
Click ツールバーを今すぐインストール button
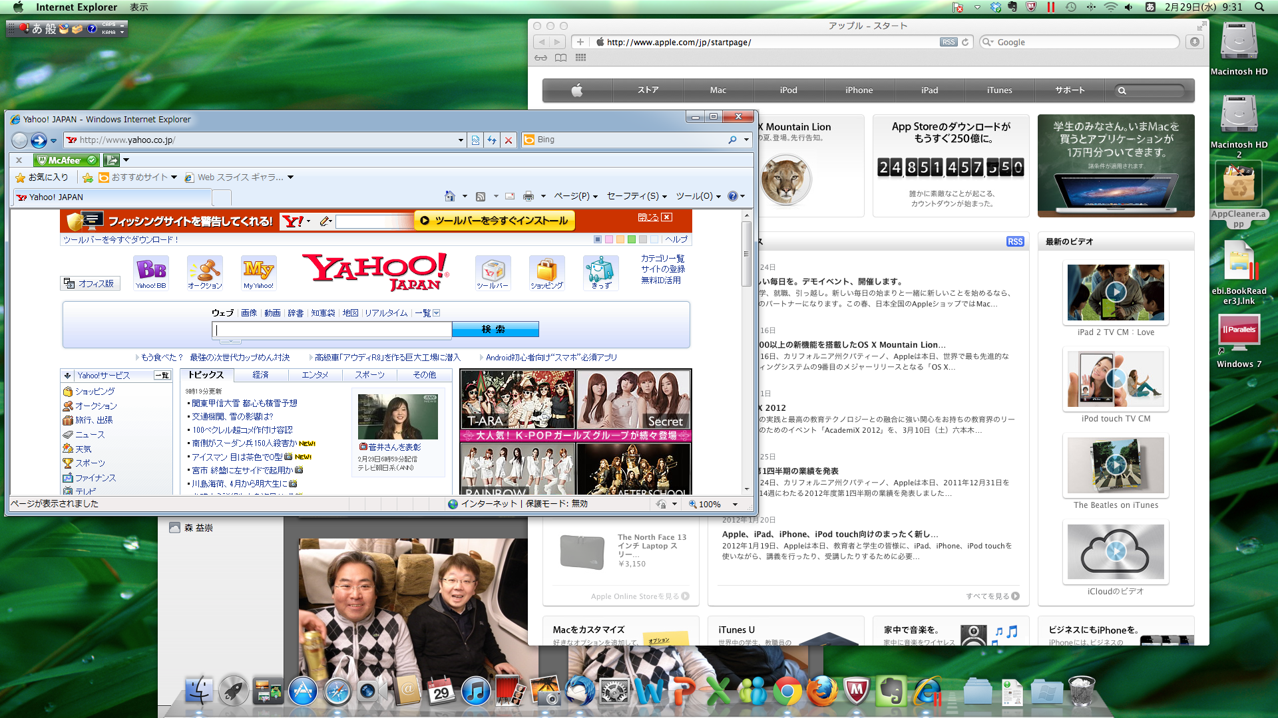pyautogui.click(x=494, y=221)
